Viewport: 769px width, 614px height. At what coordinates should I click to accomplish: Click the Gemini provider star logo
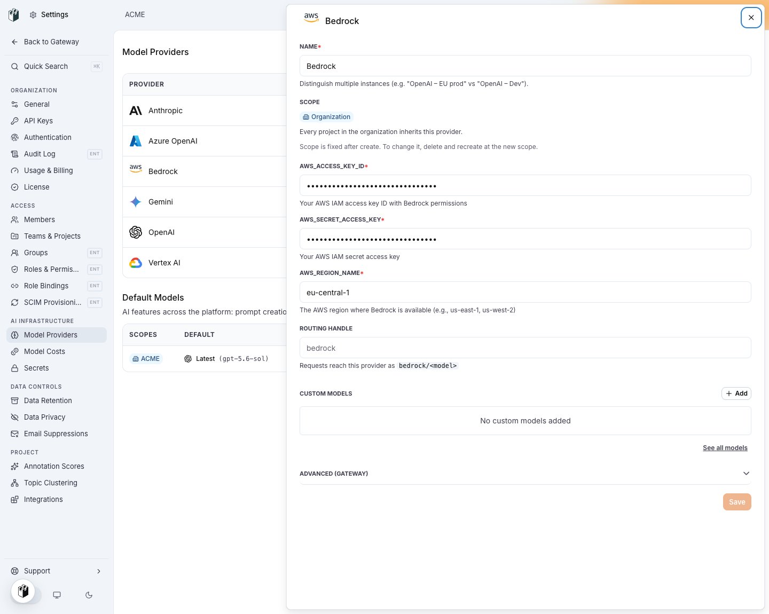[x=136, y=202]
